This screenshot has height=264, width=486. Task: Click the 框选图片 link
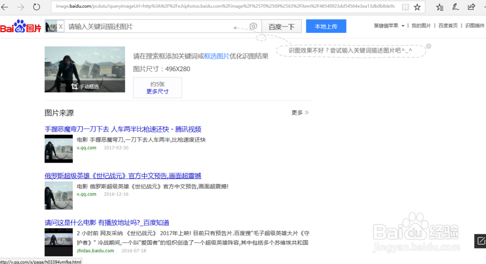[217, 56]
